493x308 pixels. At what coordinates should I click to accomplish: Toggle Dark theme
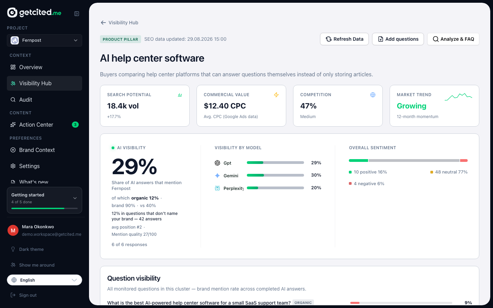pos(45,249)
